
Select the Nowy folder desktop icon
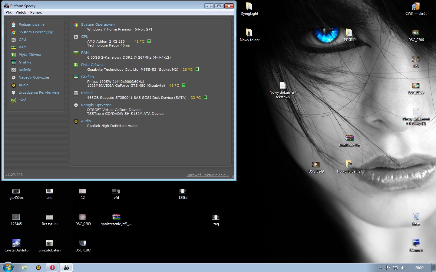coord(249,35)
